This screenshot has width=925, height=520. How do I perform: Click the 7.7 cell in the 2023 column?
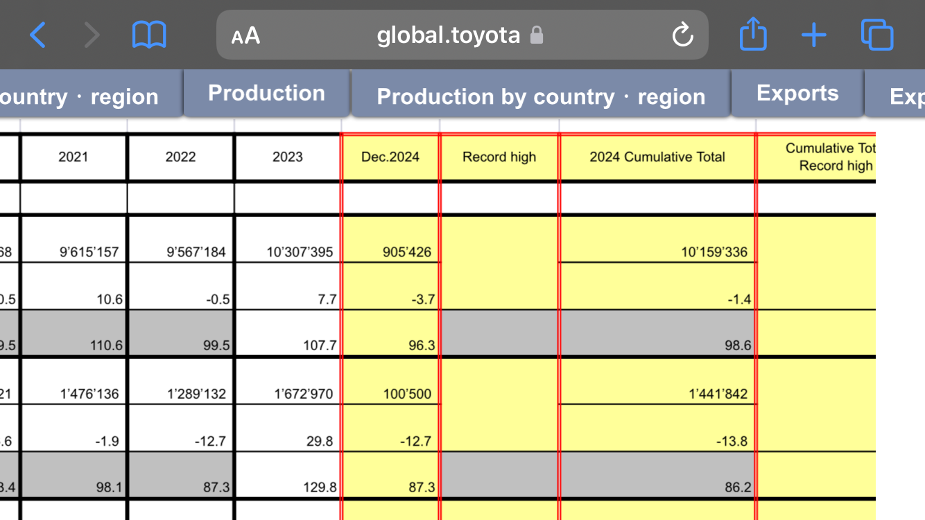(x=287, y=286)
